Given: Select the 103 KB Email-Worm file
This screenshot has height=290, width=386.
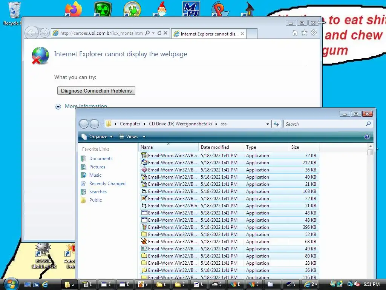Looking at the screenshot, I should click(230, 191).
